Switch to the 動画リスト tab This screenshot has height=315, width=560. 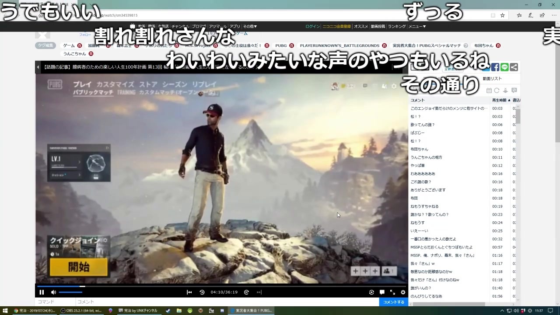tap(492, 79)
